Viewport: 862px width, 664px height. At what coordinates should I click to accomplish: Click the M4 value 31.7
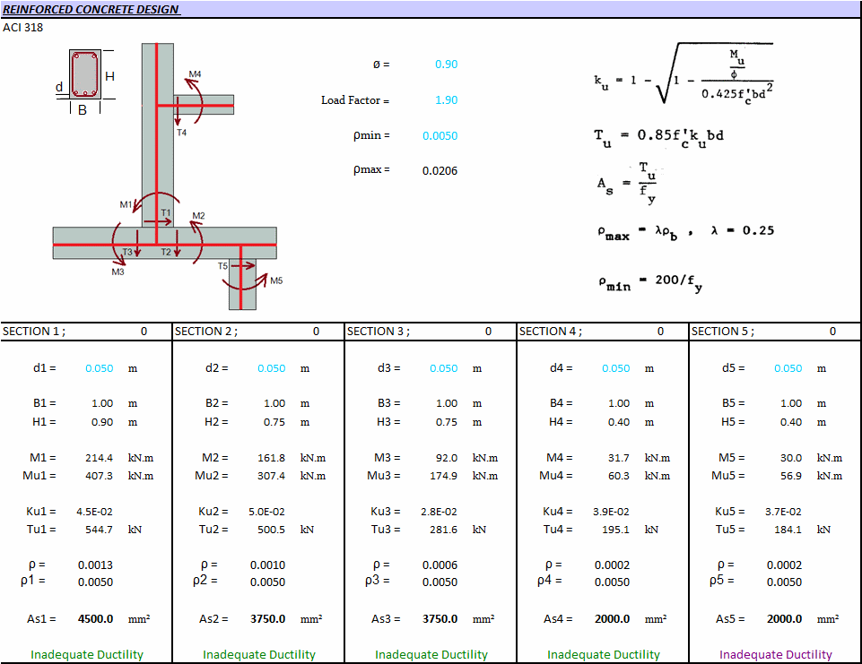[618, 458]
